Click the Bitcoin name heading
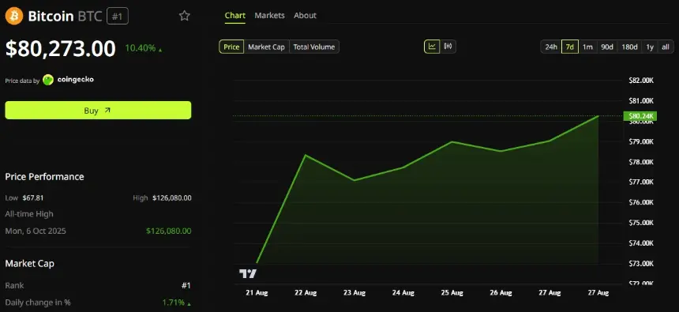The image size is (679, 312). coord(51,17)
